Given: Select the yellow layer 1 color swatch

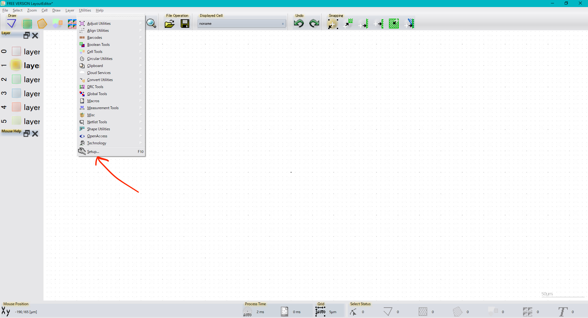Looking at the screenshot, I should [x=16, y=65].
